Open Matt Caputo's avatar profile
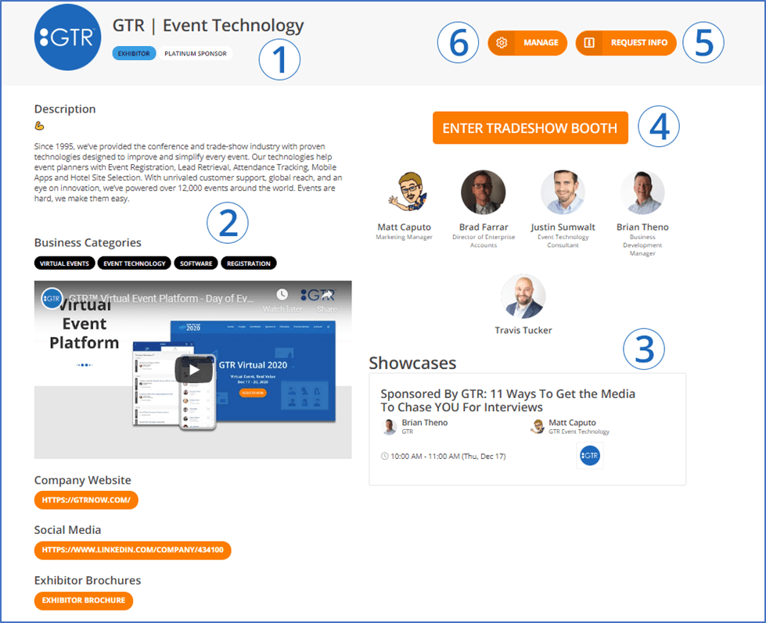 [x=404, y=192]
